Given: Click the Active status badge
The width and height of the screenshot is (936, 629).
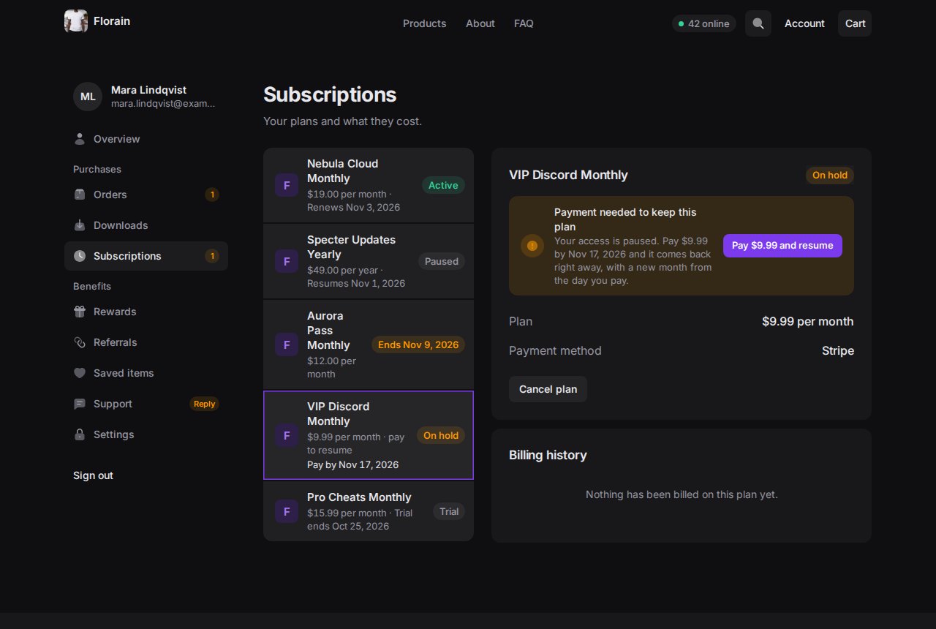Looking at the screenshot, I should coord(443,185).
